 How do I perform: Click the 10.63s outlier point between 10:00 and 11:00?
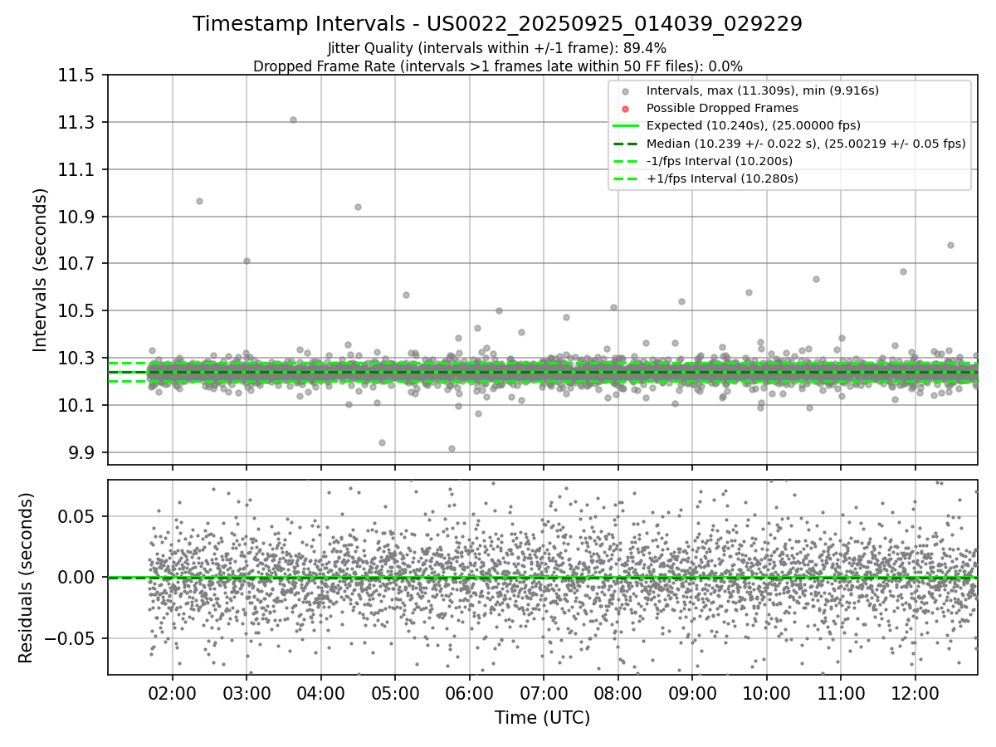816,279
